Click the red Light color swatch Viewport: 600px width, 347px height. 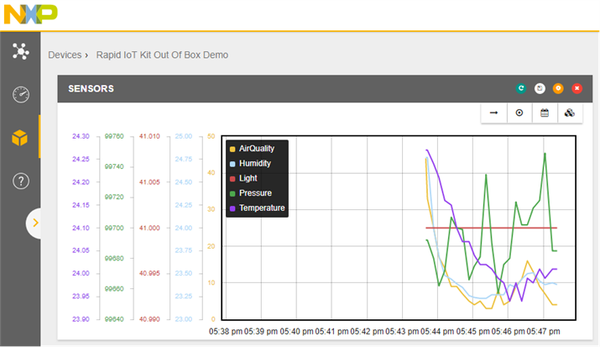coord(232,179)
